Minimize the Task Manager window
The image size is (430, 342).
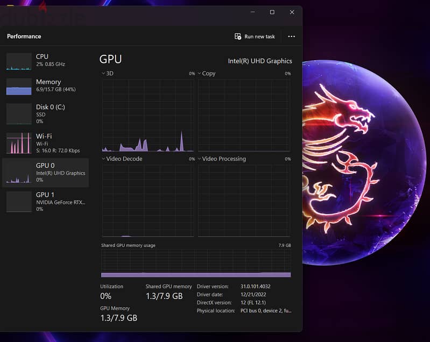tap(252, 12)
